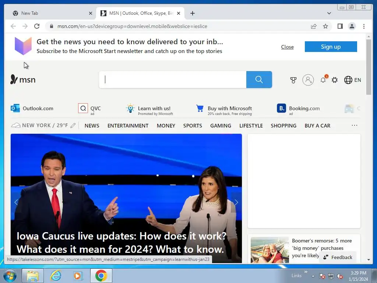Go back with the browser back arrow

13,26
